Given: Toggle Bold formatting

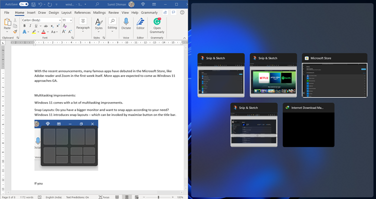Looking at the screenshot, I should [x=24, y=26].
